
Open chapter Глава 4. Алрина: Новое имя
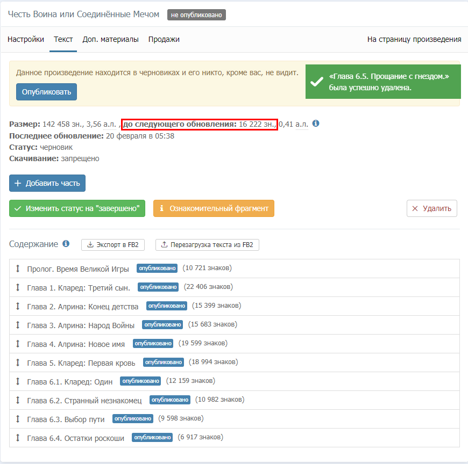[x=76, y=344]
